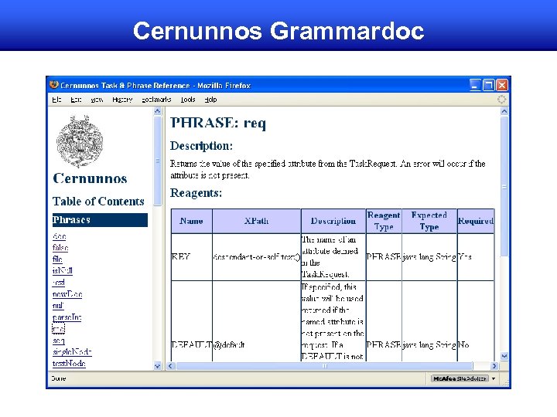
Task: Open the History menu
Action: (122, 100)
